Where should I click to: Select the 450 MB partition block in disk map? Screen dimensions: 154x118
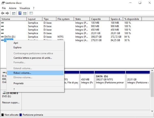87,80
